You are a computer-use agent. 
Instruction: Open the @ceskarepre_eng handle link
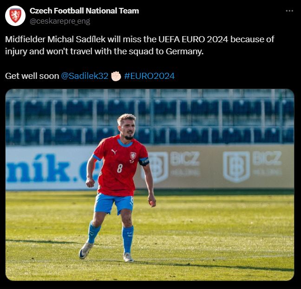click(60, 21)
